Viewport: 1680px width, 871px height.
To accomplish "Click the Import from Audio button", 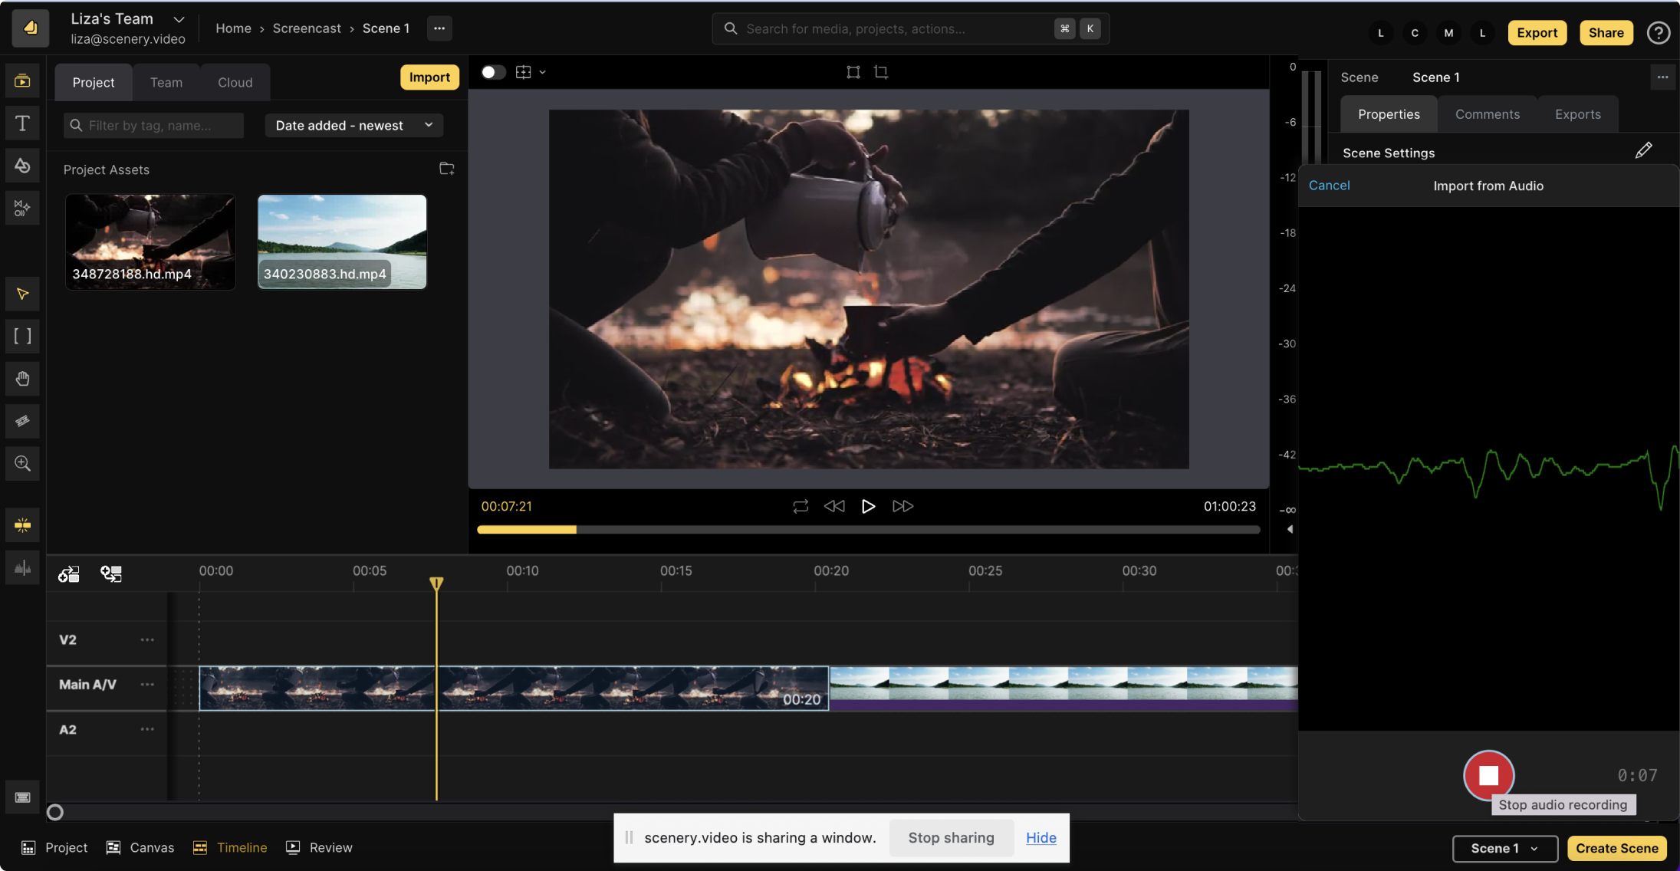I will (1488, 186).
